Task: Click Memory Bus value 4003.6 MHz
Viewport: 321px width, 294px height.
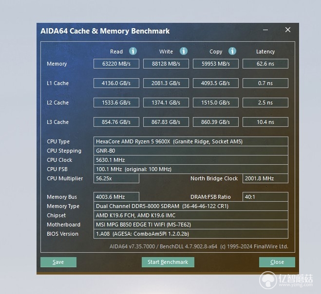Action: click(x=116, y=197)
